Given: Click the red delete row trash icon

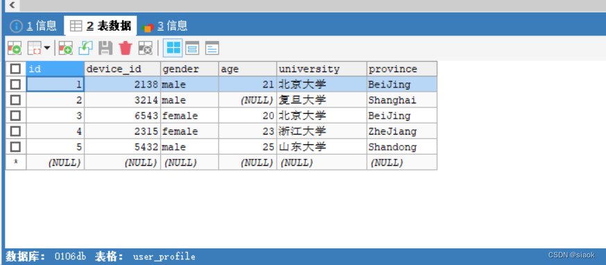Looking at the screenshot, I should [125, 48].
